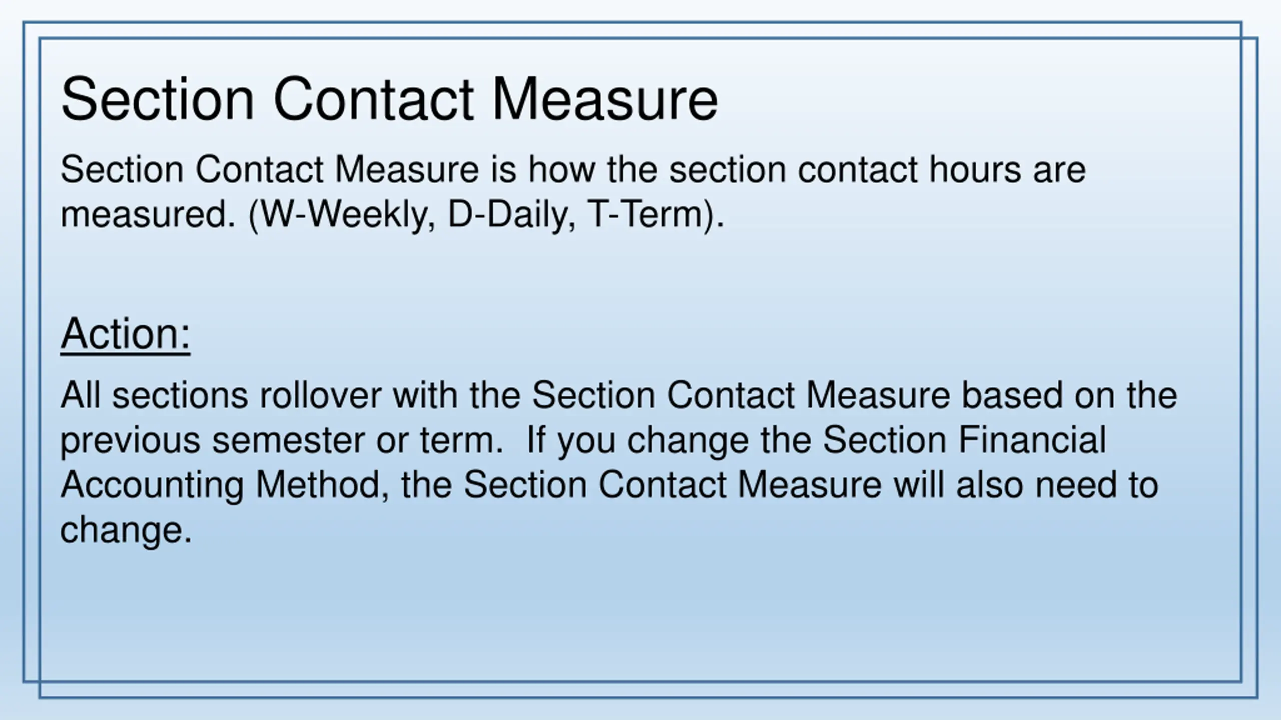Click the 'Section Contact Measure' slide title
The height and width of the screenshot is (720, 1281).
(389, 99)
